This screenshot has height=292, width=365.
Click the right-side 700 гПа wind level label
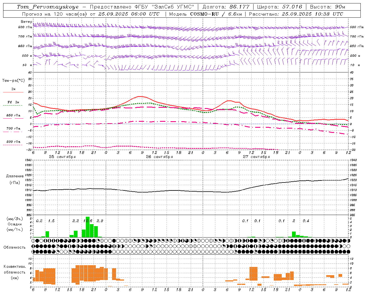(357, 36)
